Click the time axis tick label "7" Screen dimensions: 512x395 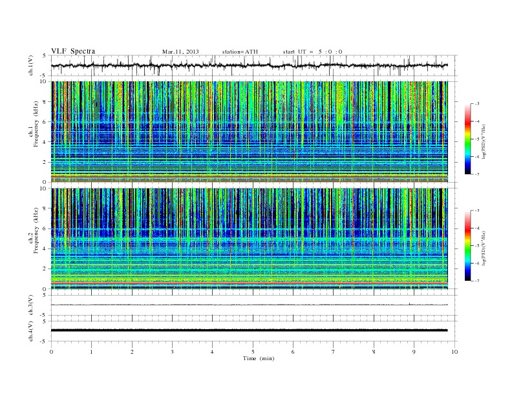(x=334, y=352)
